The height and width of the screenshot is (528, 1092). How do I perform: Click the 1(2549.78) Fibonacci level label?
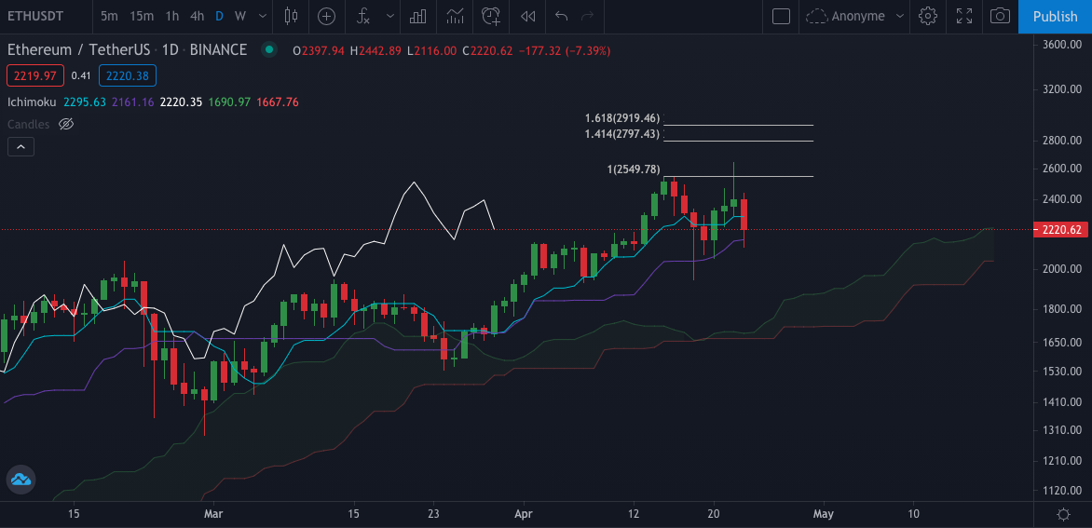[633, 169]
